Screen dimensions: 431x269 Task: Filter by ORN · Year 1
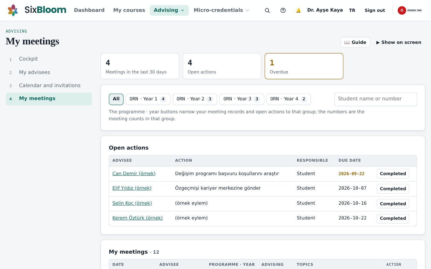click(x=148, y=99)
